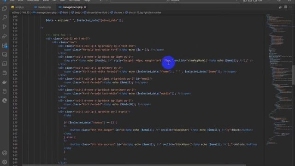Open the Run and Debug view

5,36
